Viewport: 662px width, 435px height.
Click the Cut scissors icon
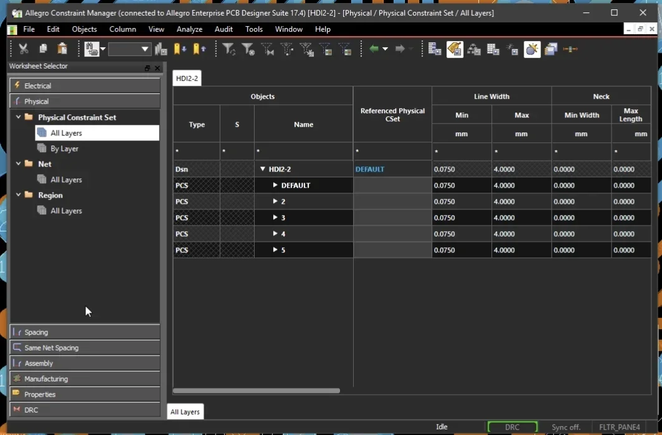click(x=24, y=49)
